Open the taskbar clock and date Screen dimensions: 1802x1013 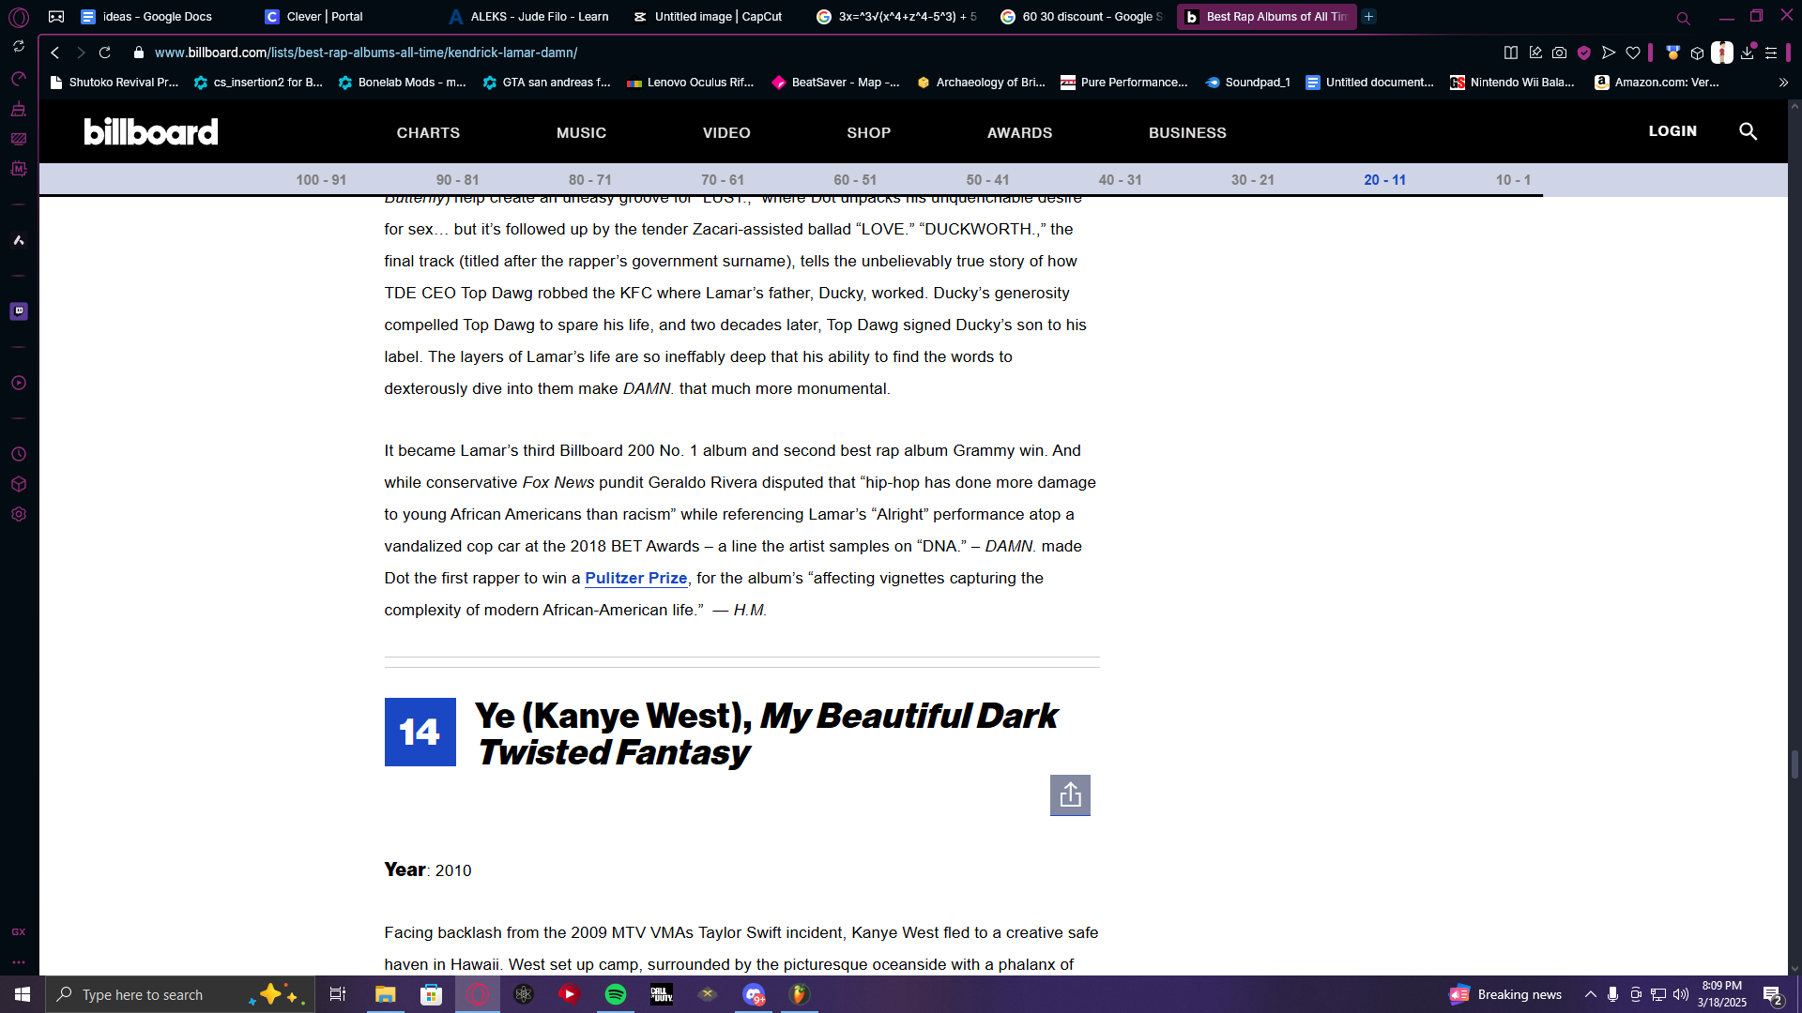(x=1722, y=994)
